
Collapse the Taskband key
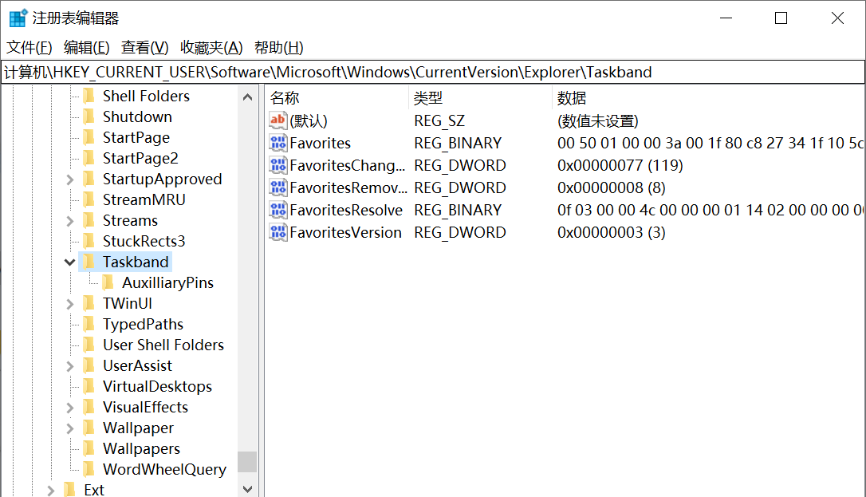pos(70,261)
